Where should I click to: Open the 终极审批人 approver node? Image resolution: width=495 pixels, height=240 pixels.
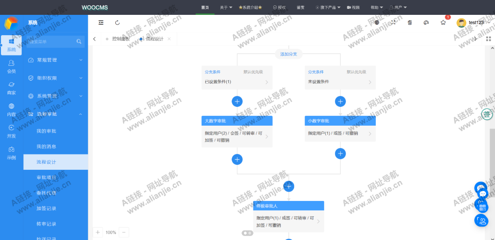pyautogui.click(x=289, y=217)
